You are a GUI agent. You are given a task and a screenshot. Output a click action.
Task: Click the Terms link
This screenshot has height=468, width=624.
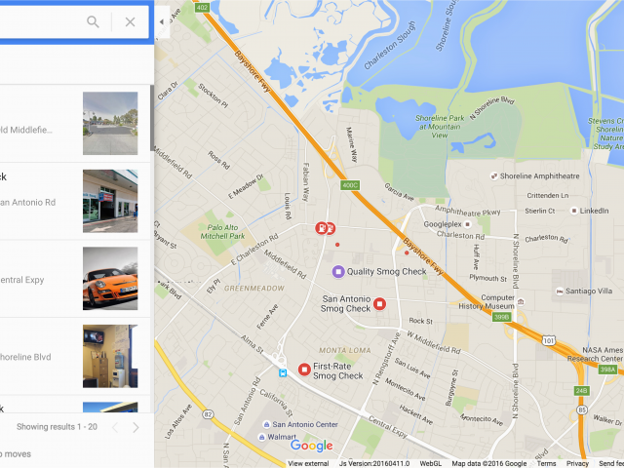click(546, 464)
